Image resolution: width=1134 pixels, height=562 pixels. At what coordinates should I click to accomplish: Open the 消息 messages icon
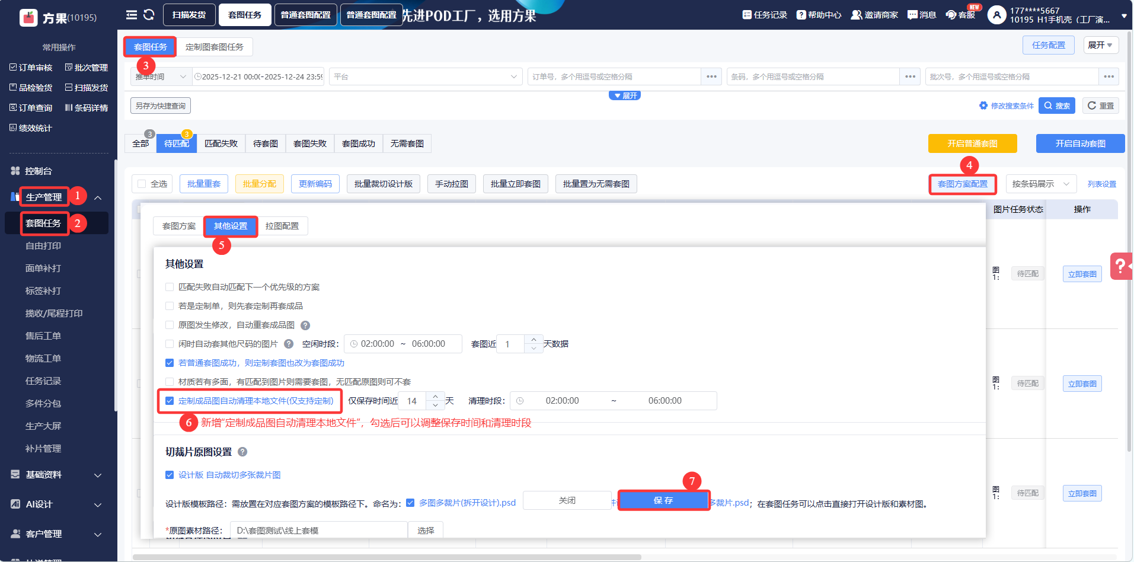pos(912,15)
